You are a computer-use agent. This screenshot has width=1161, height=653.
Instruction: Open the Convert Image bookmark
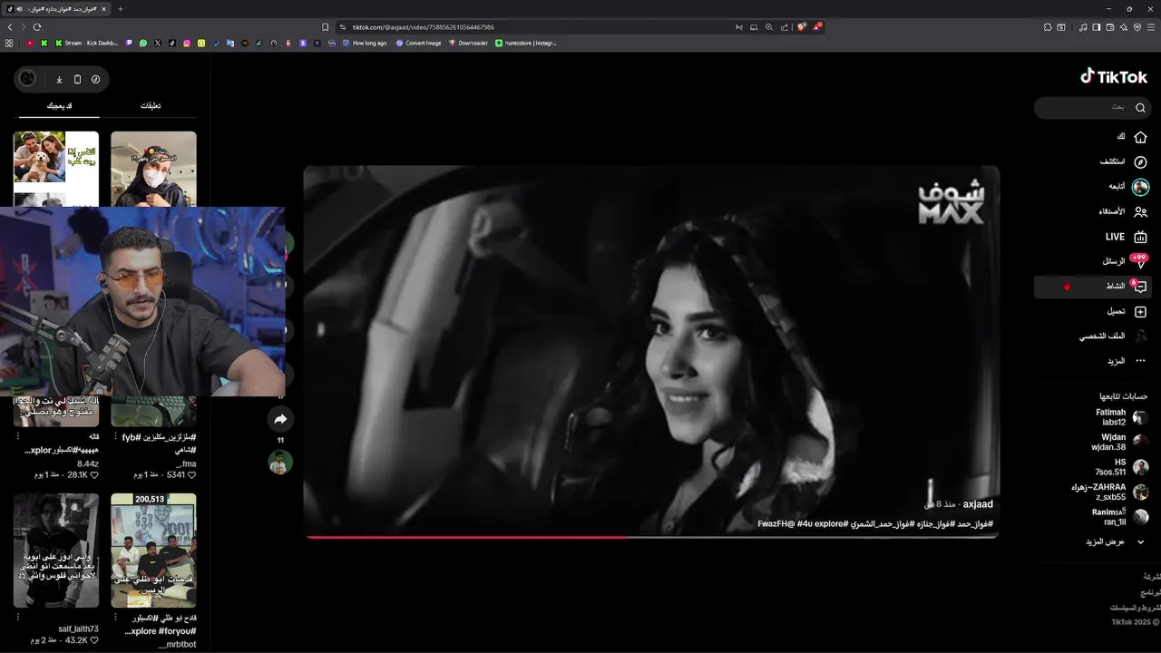click(418, 43)
